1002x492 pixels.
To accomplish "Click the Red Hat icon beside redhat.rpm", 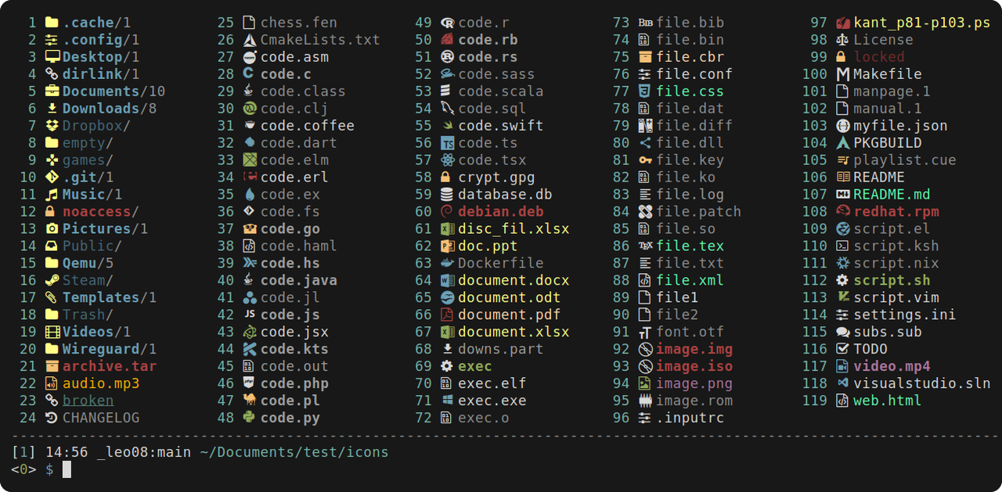I will click(842, 212).
